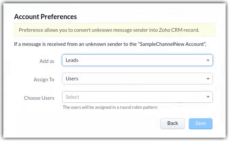
Task: Click the Assign To field label
Action: 44,80
